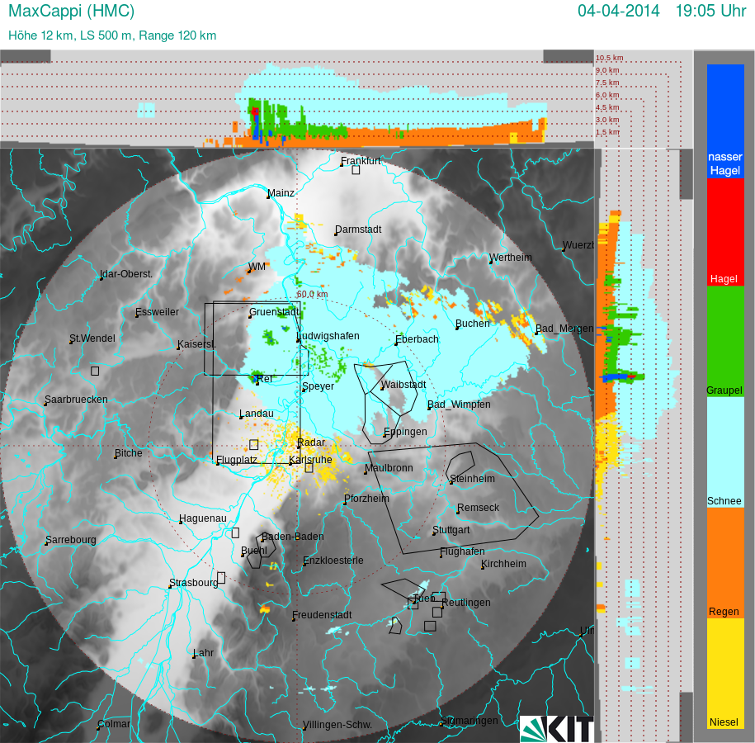The image size is (755, 743).
Task: Click the 04-04-2014 date stamp
Action: [x=618, y=12]
